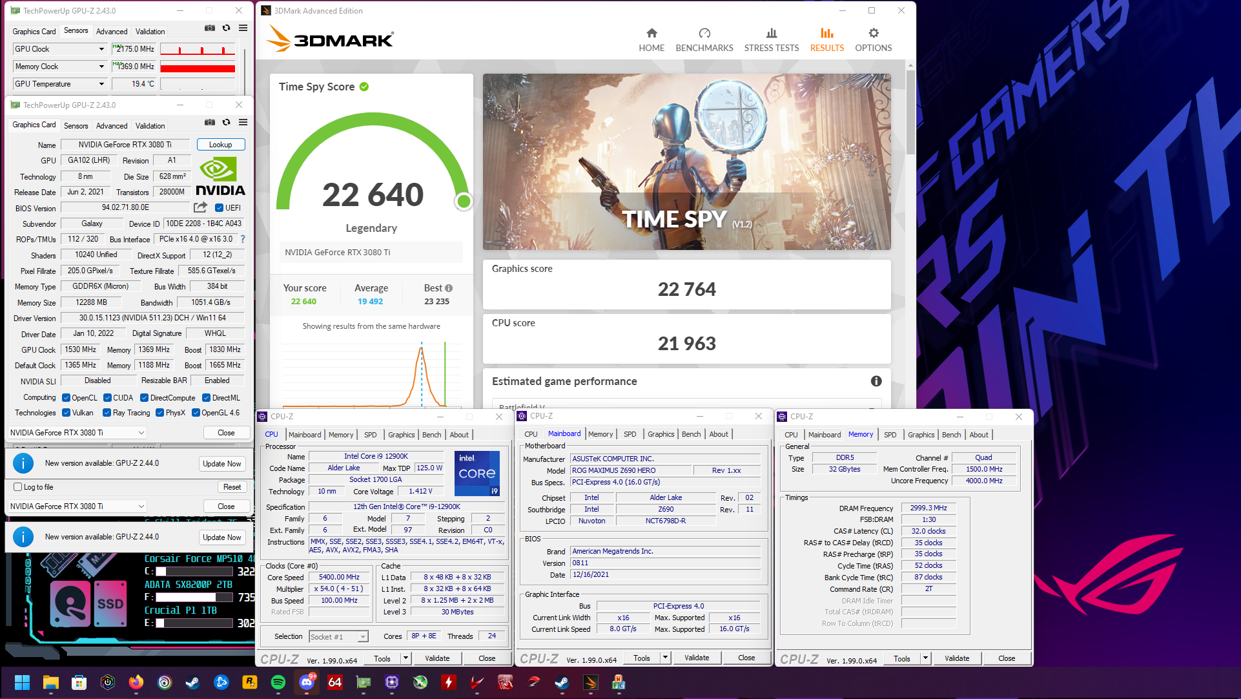1241x699 pixels.
Task: Open the Socket #1 selection dropdown in CPU-Z
Action: tap(339, 637)
